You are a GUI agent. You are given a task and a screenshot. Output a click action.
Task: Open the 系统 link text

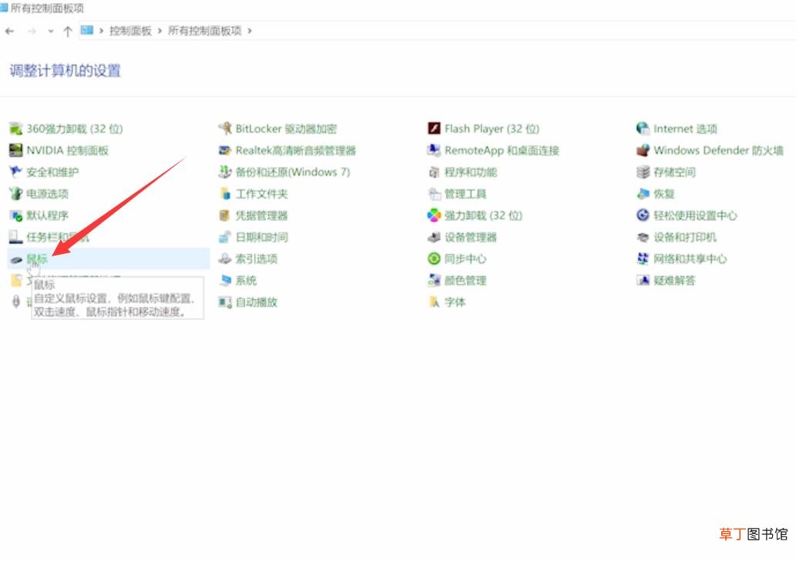[247, 281]
